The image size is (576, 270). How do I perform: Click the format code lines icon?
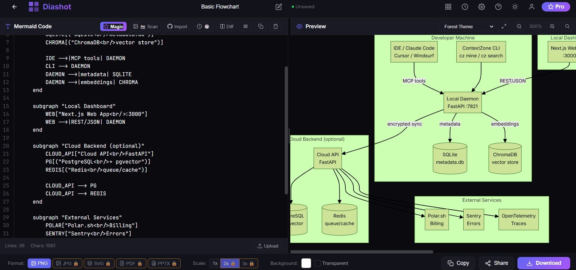pos(246,26)
